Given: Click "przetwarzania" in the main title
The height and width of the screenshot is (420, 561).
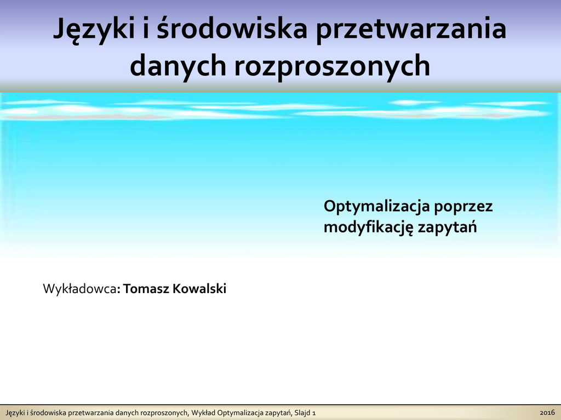Looking at the screenshot, I should click(x=411, y=30).
